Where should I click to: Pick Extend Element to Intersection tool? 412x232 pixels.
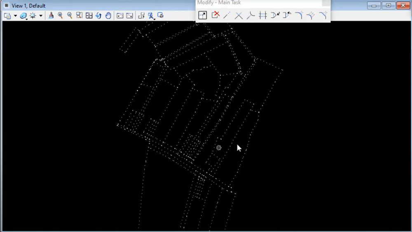tap(250, 15)
